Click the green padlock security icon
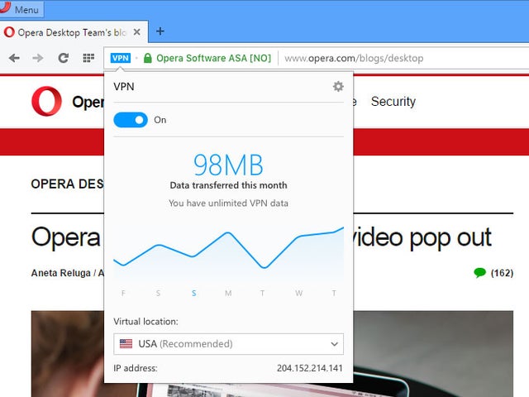Screen dimensions: 529x397 tap(147, 58)
